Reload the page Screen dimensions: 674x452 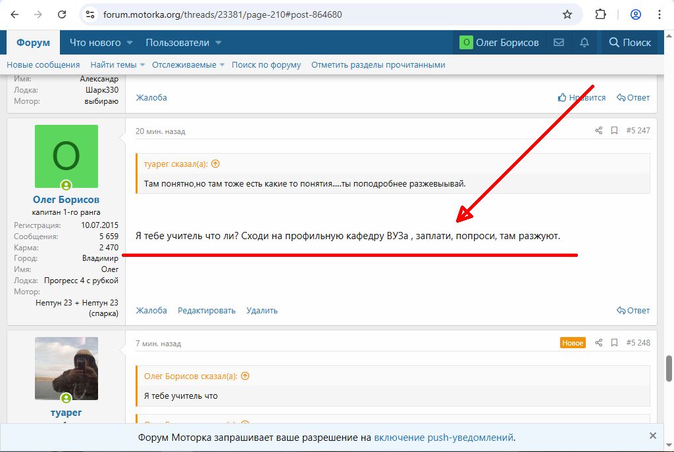coord(62,14)
